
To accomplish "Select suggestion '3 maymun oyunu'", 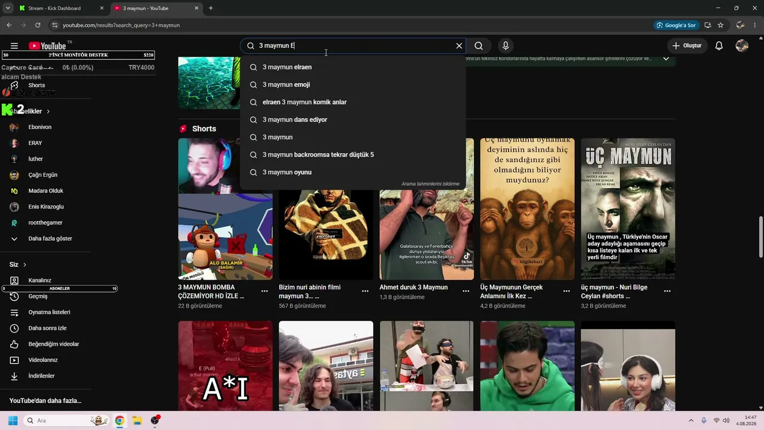I will (x=353, y=172).
